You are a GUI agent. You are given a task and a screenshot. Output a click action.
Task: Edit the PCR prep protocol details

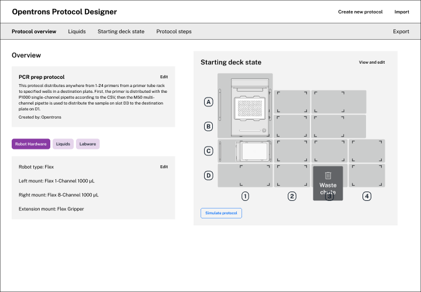coord(164,77)
